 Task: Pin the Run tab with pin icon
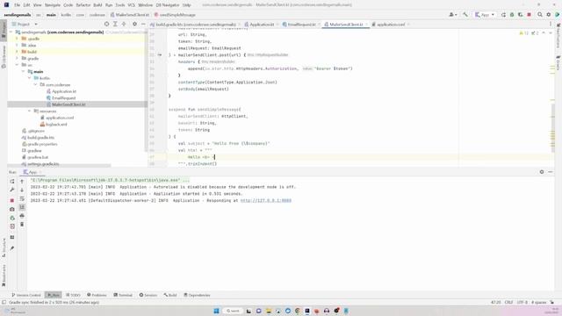point(11,248)
